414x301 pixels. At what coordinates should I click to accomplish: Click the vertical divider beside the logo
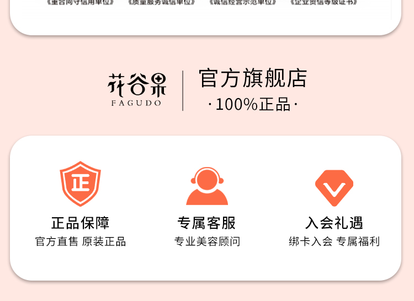click(x=183, y=90)
